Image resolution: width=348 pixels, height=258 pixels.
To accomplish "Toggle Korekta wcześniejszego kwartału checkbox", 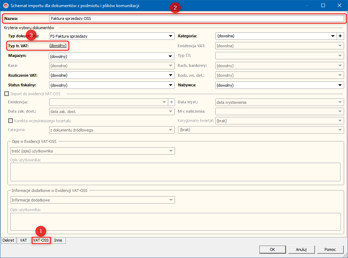I will tap(10, 121).
